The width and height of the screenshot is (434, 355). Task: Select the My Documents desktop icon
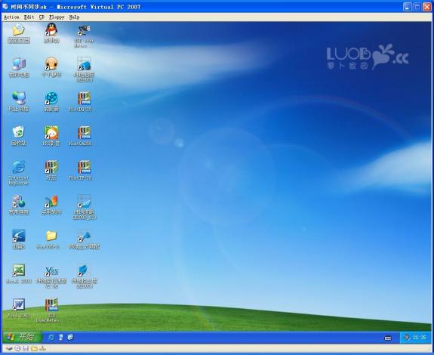coord(19,33)
